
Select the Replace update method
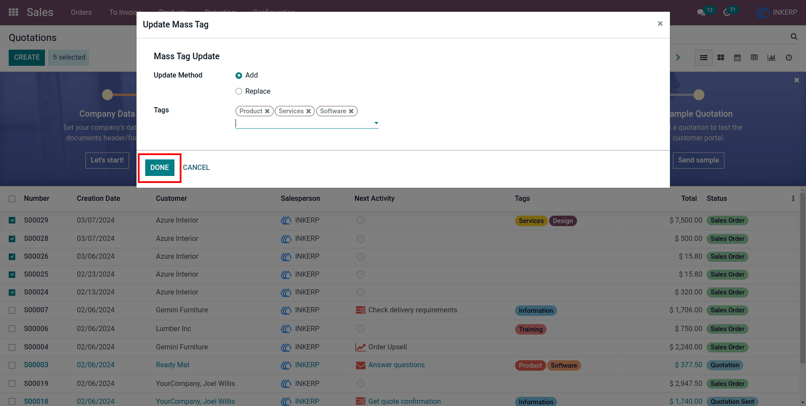coord(239,91)
